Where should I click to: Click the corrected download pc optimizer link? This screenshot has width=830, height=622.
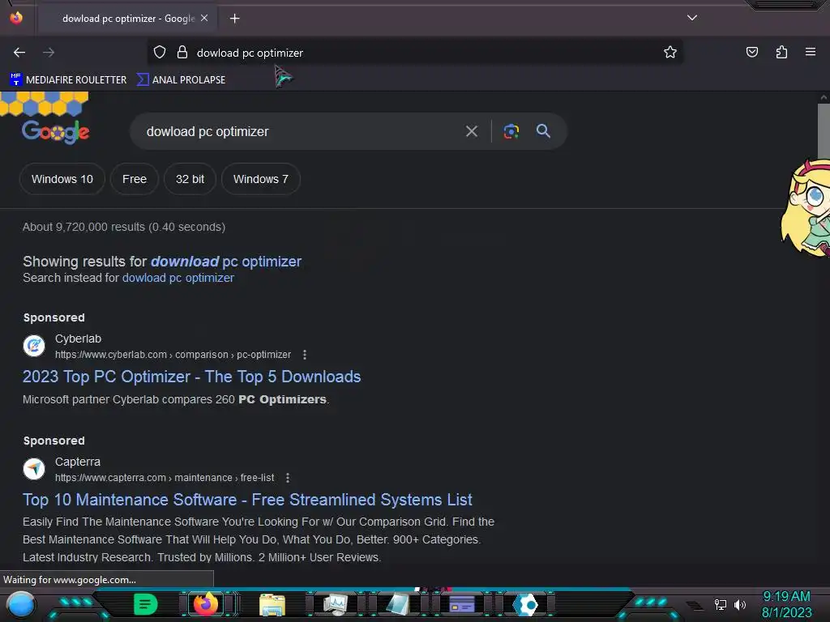[x=226, y=262]
